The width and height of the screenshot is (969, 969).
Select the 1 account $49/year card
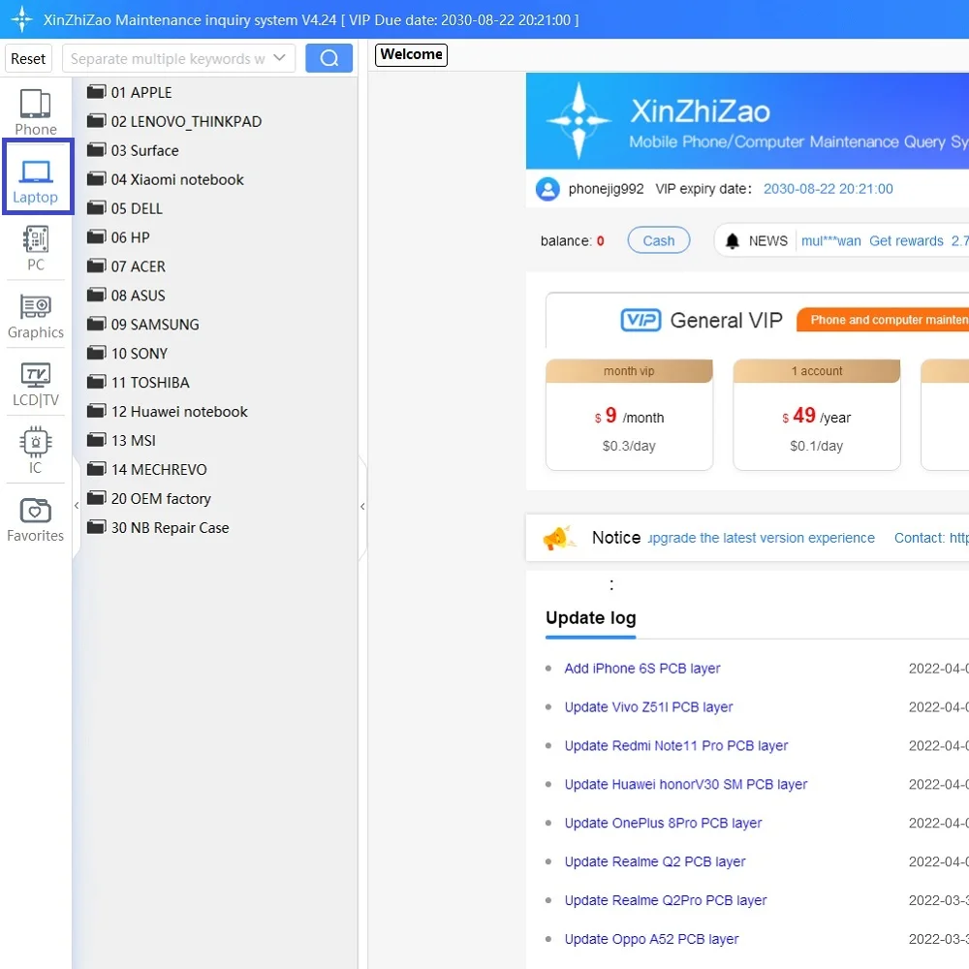[x=816, y=414]
